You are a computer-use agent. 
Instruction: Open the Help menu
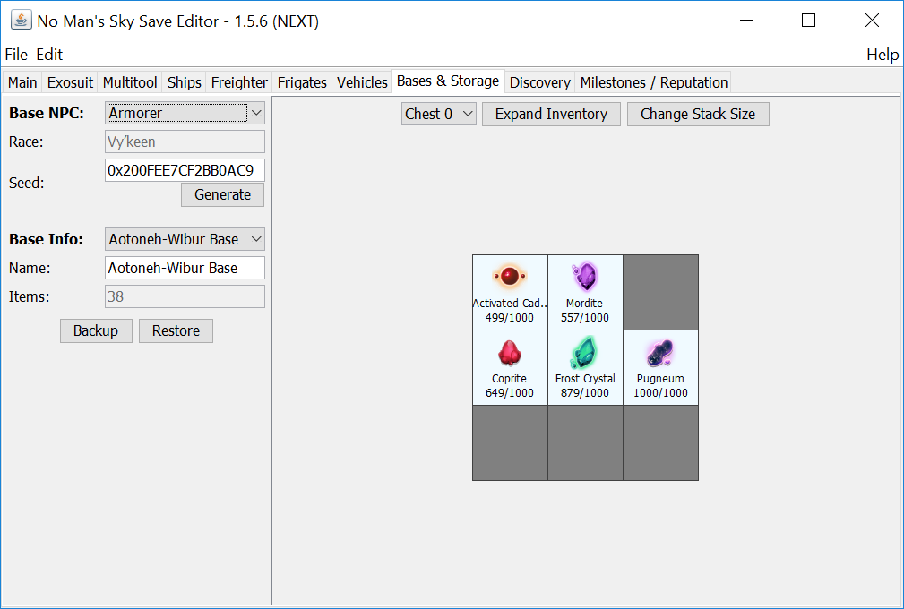tap(882, 55)
